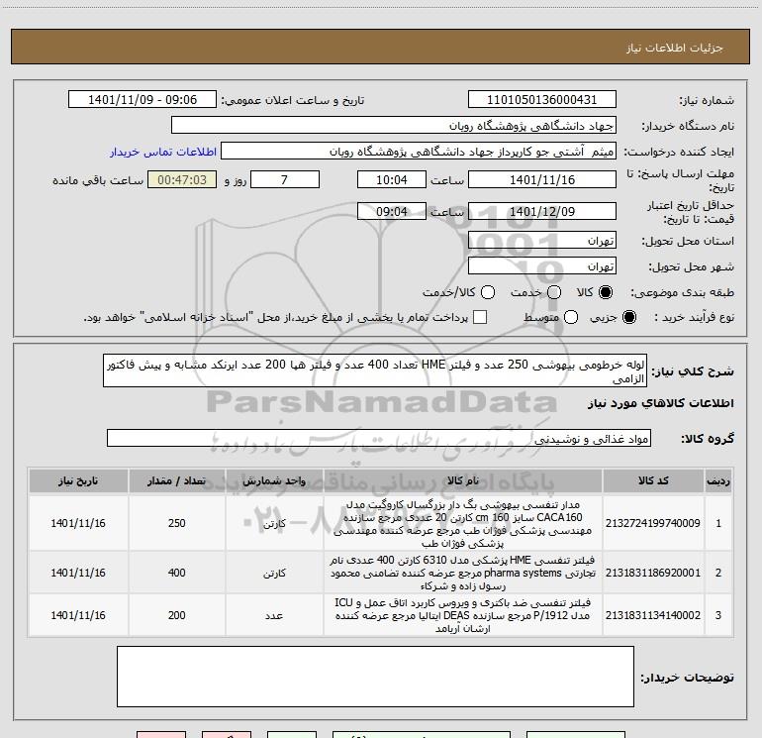Click the شهر محل تحویل field تهران
762x738 pixels.
pyautogui.click(x=542, y=266)
